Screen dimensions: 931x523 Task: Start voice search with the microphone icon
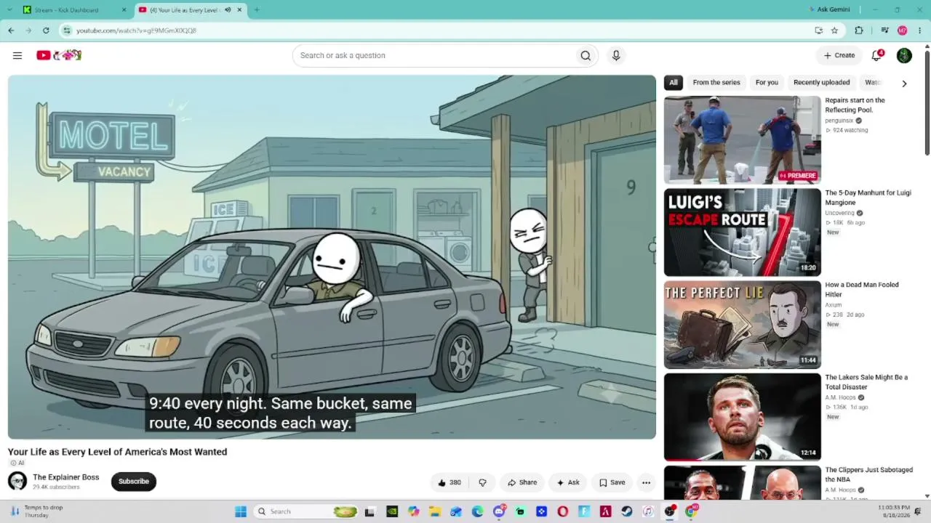click(616, 55)
